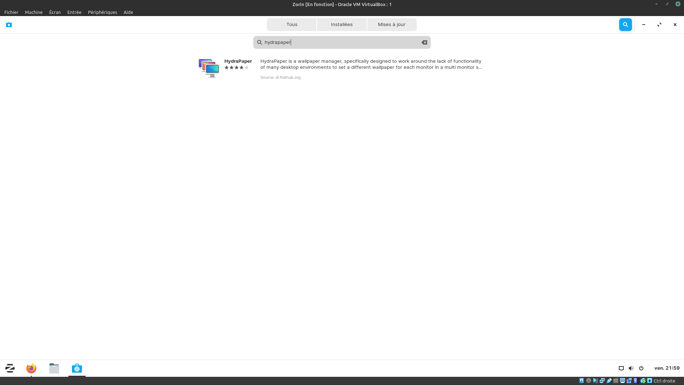Click the display tray icon
The width and height of the screenshot is (684, 385).
[x=621, y=368]
